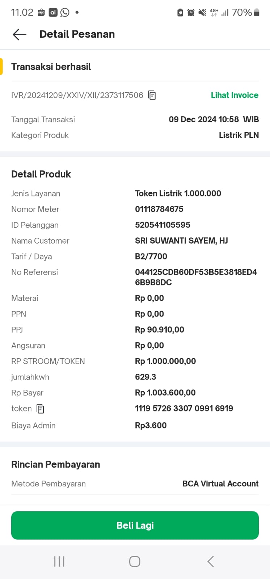270x579 pixels.
Task: Tap the invoice number IVR/20241209 text
Action: click(x=77, y=96)
